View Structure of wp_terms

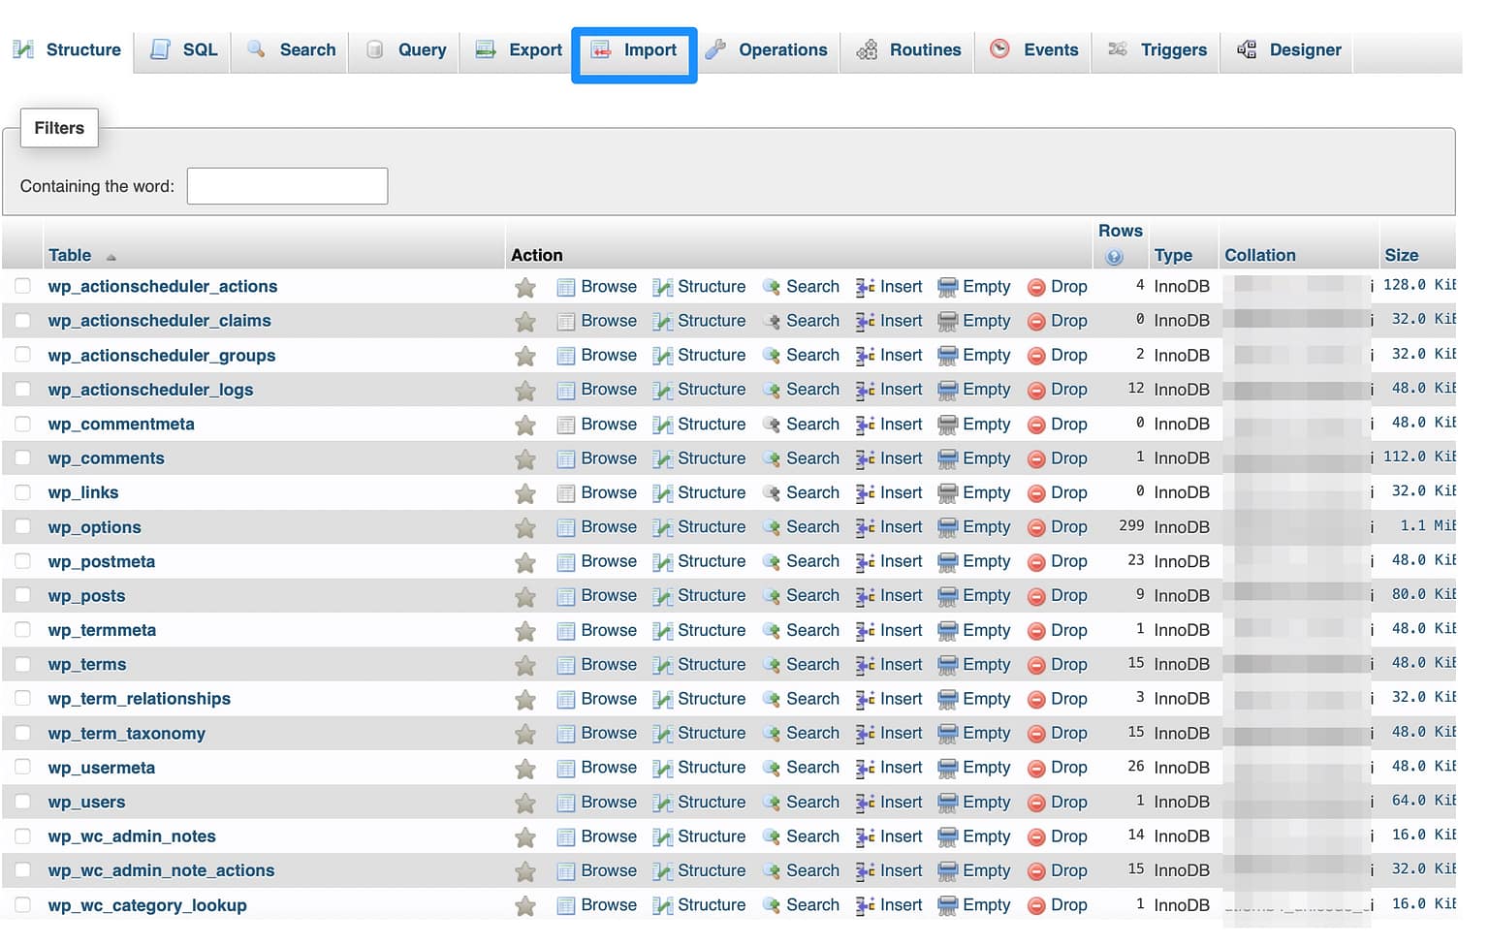[712, 664]
